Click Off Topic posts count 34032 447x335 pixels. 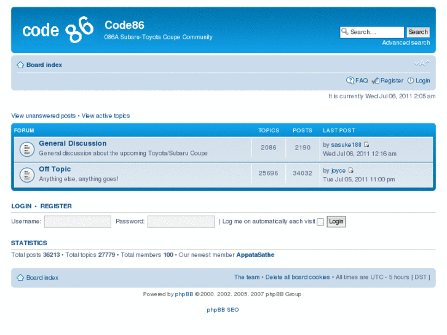click(x=303, y=173)
